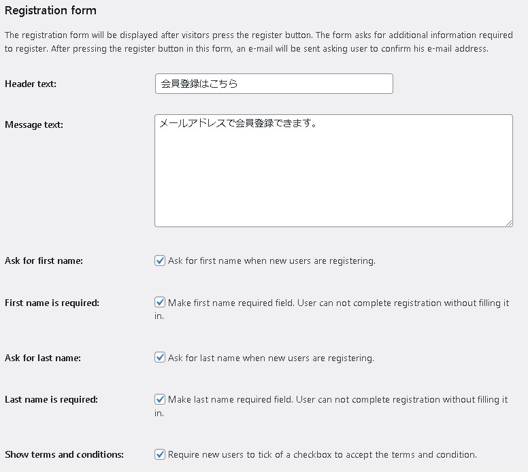Screen dimensions: 528x472
Task: Click 'Ask for first name when new users' description
Action: pyautogui.click(x=271, y=260)
